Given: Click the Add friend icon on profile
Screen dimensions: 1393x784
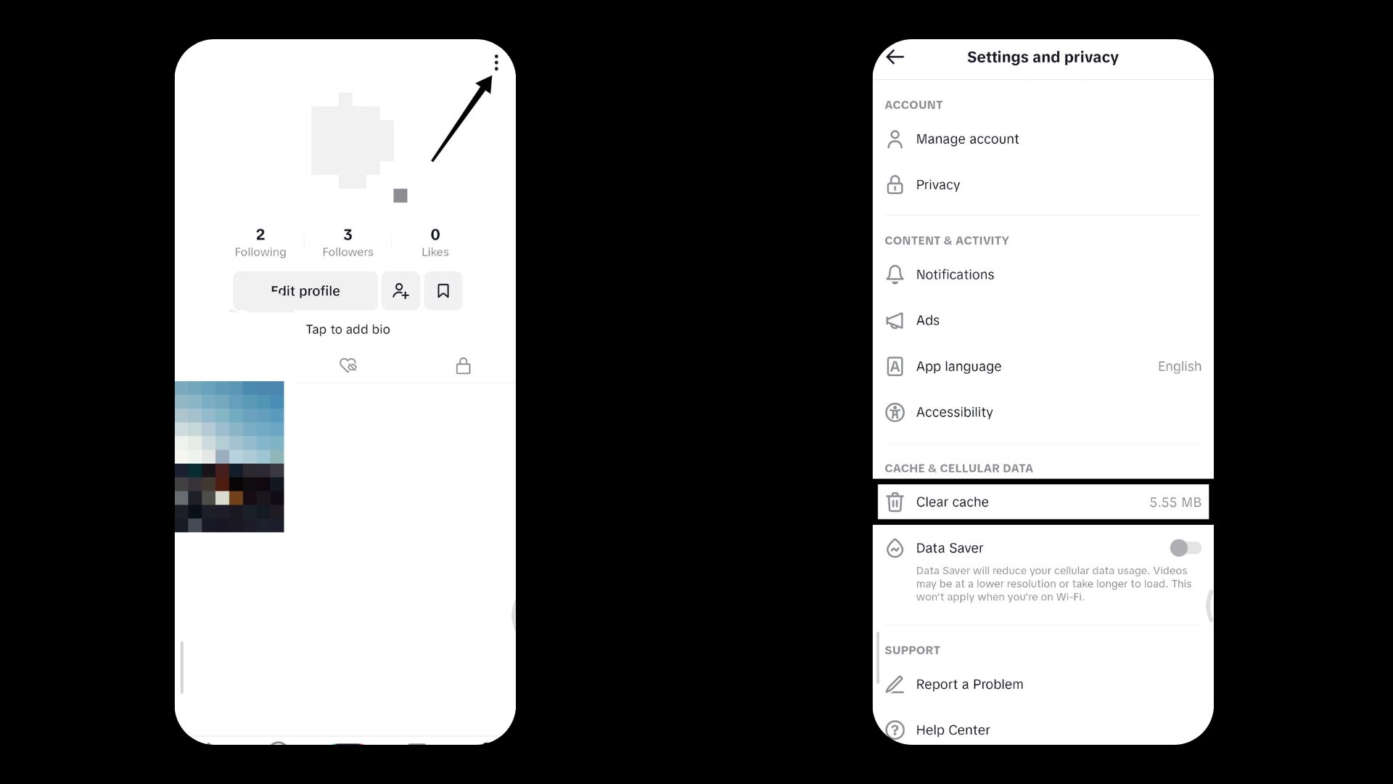Looking at the screenshot, I should point(401,290).
